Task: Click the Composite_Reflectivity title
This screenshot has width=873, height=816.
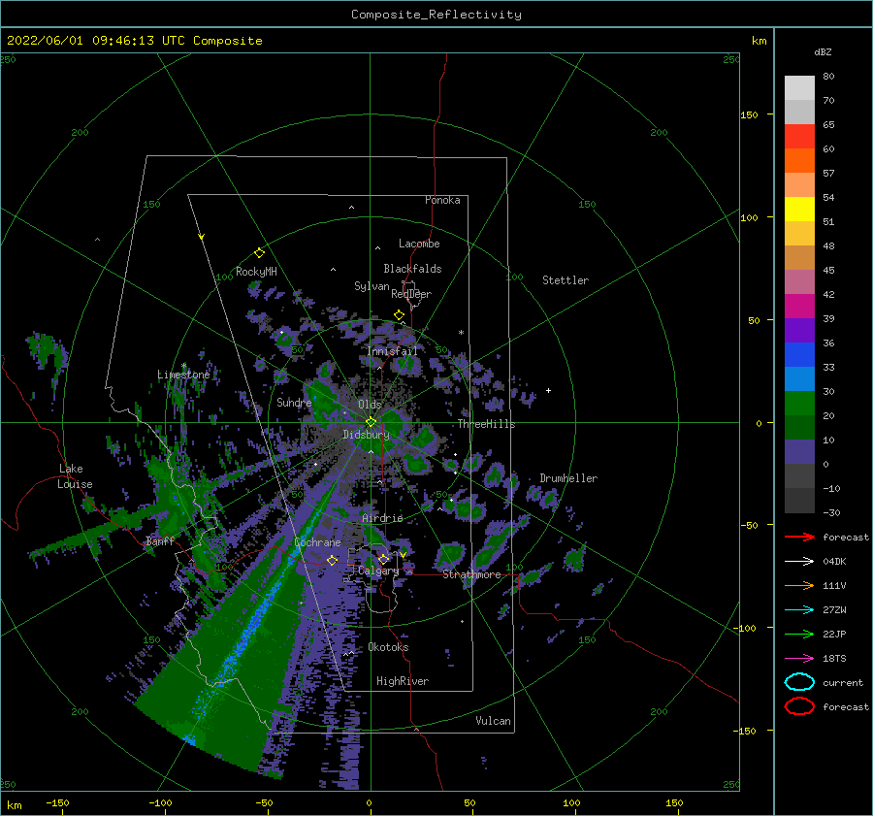Action: click(436, 14)
